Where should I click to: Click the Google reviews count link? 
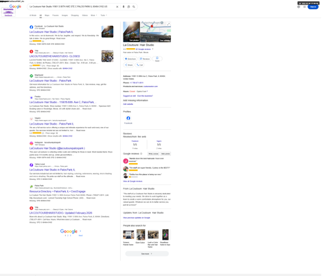point(143,49)
